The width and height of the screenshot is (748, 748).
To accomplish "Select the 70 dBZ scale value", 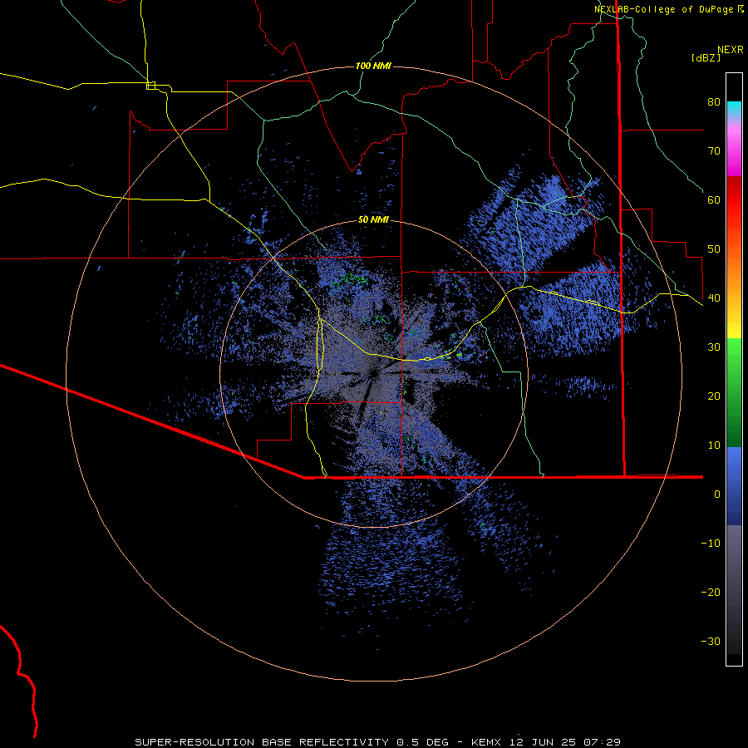I will tap(714, 151).
